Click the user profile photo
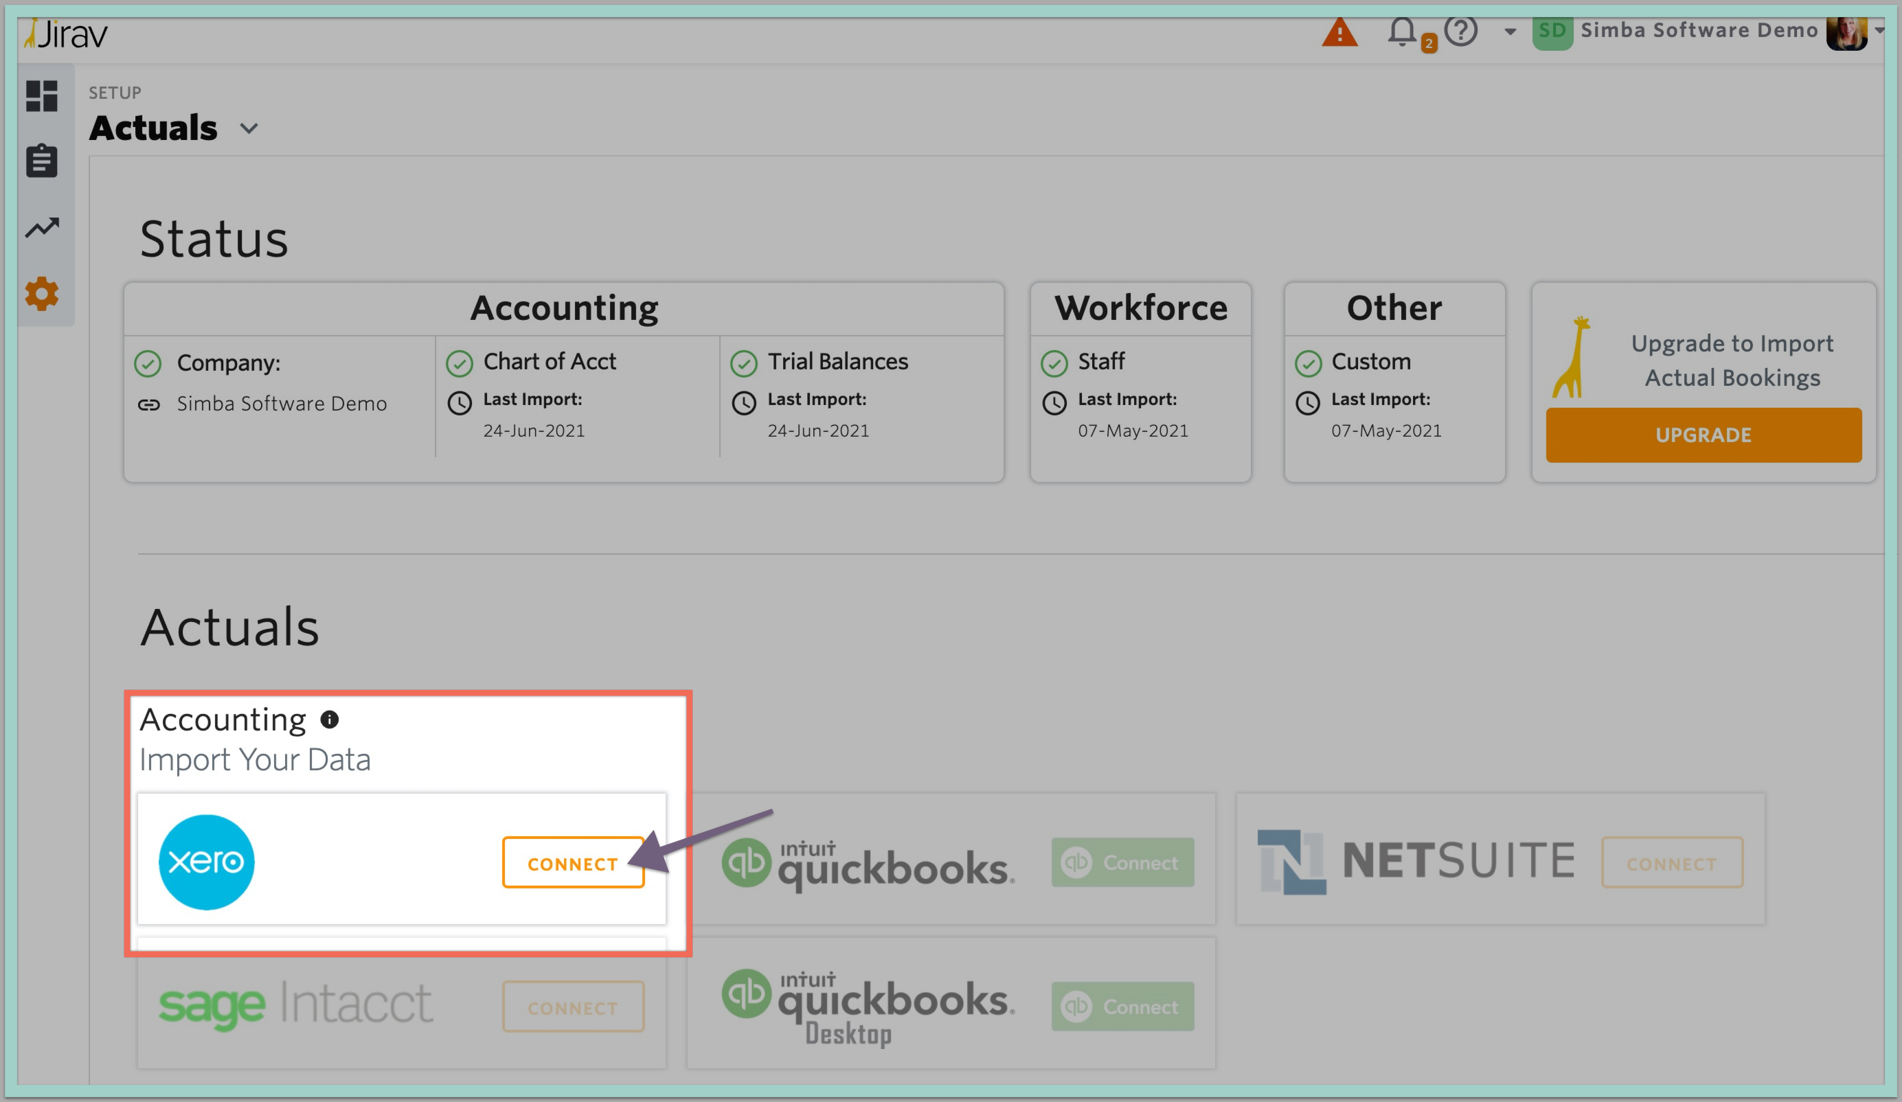 (1846, 32)
